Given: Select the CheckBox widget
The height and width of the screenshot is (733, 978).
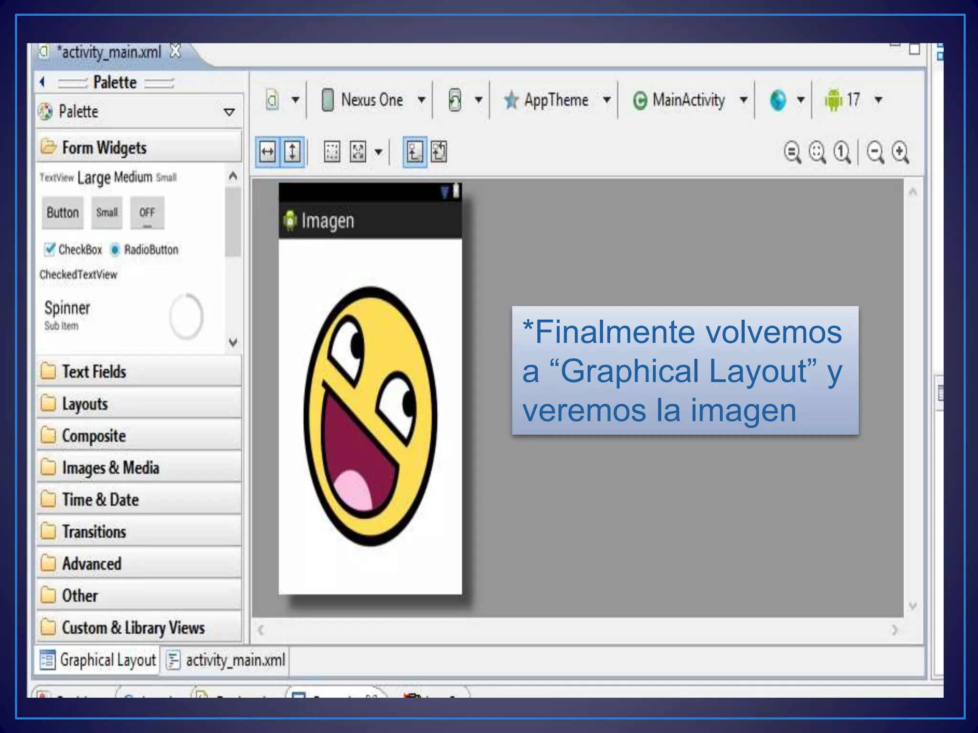Looking at the screenshot, I should coord(73,250).
